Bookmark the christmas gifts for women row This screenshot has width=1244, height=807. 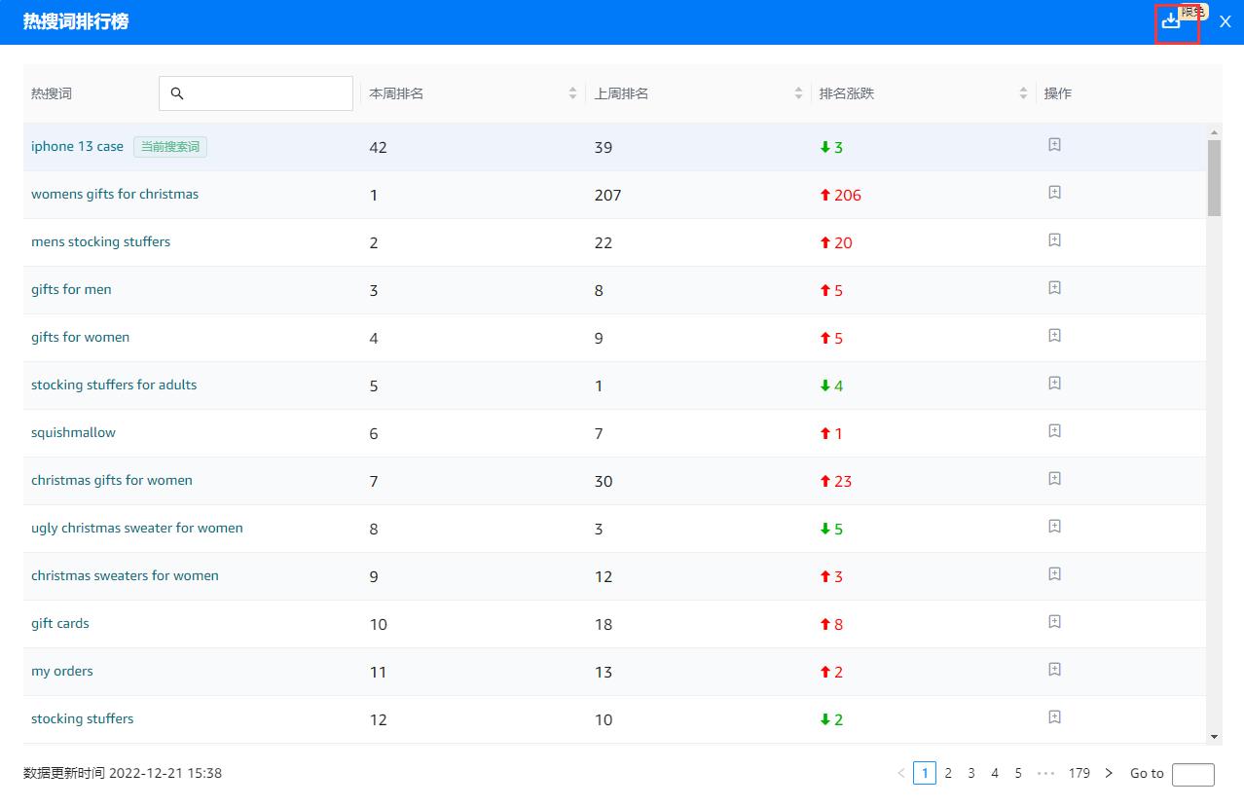(x=1054, y=479)
